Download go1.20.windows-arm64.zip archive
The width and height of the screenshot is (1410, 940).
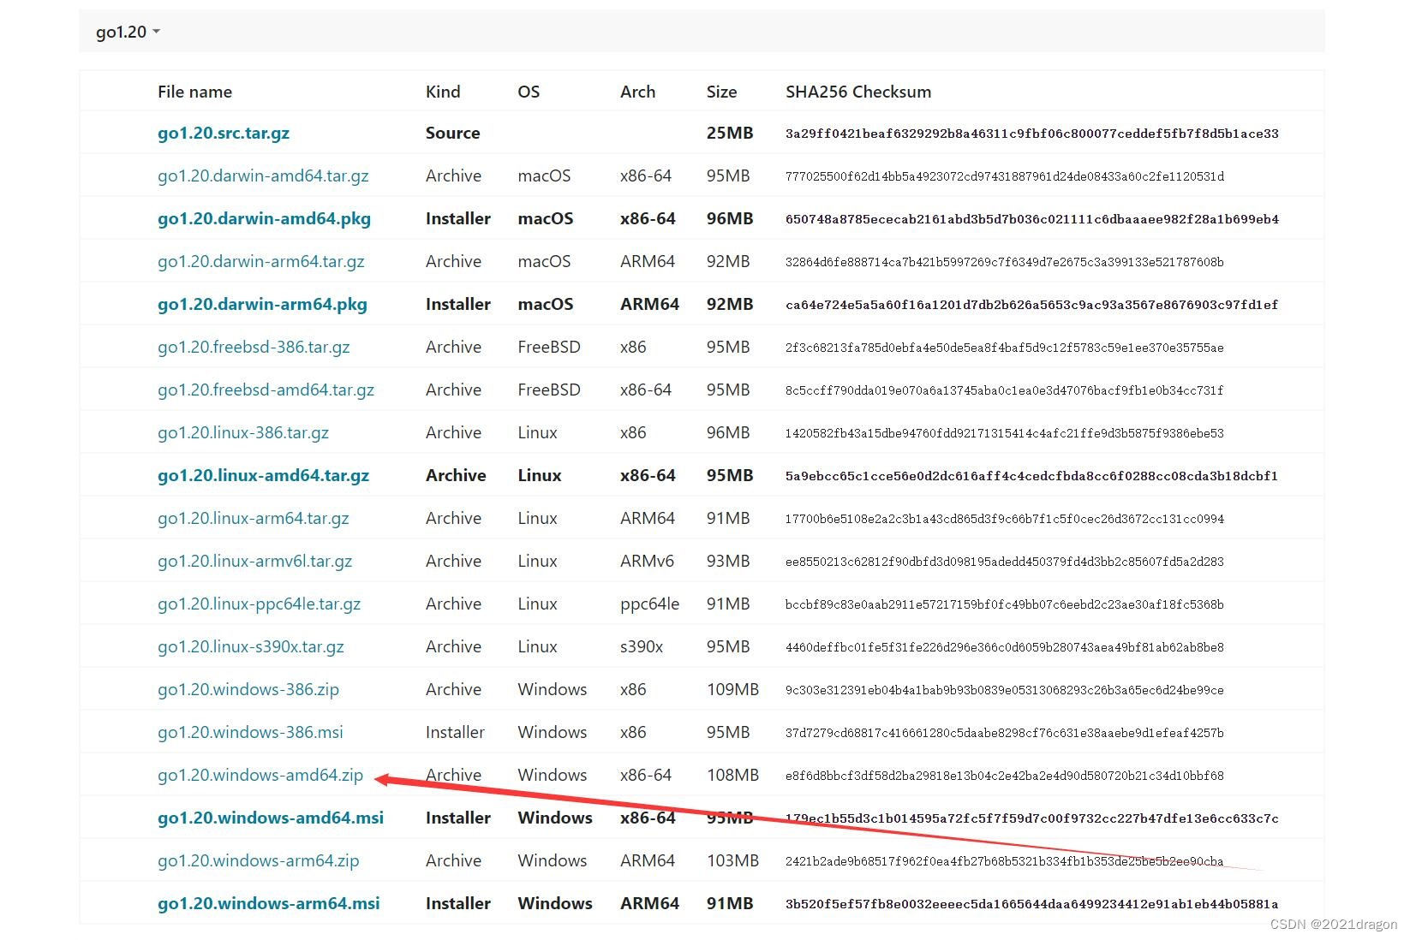tap(259, 860)
